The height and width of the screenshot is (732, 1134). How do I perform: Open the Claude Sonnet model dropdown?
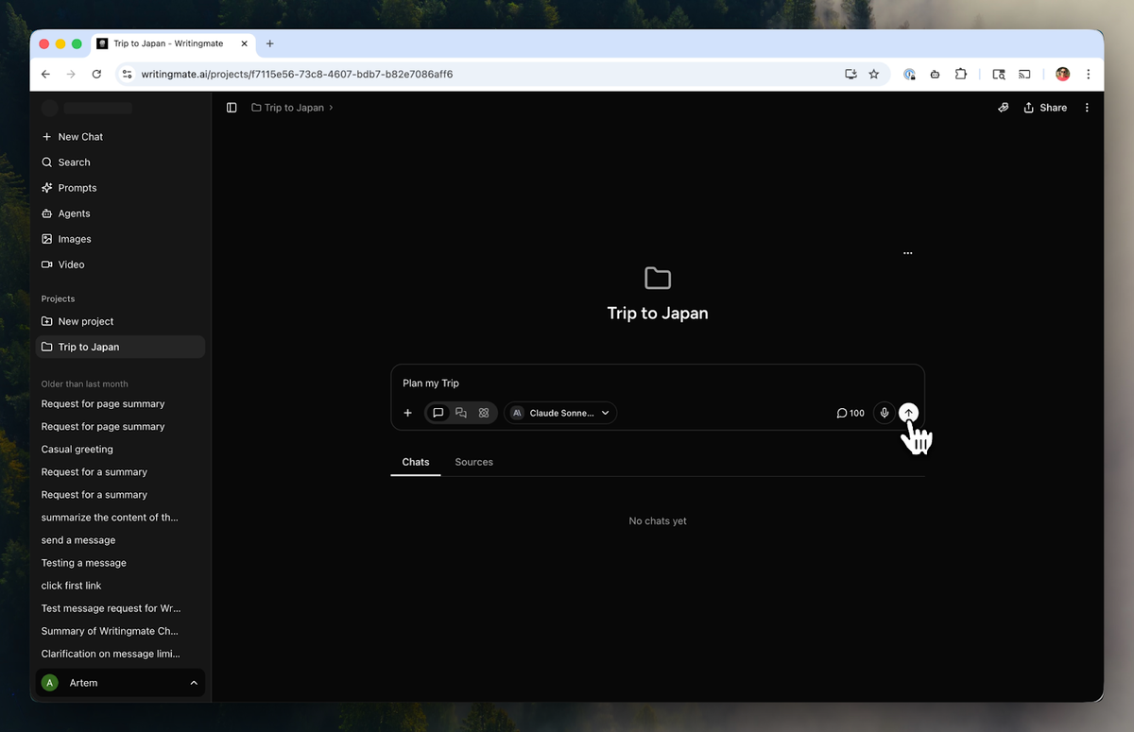tap(560, 413)
